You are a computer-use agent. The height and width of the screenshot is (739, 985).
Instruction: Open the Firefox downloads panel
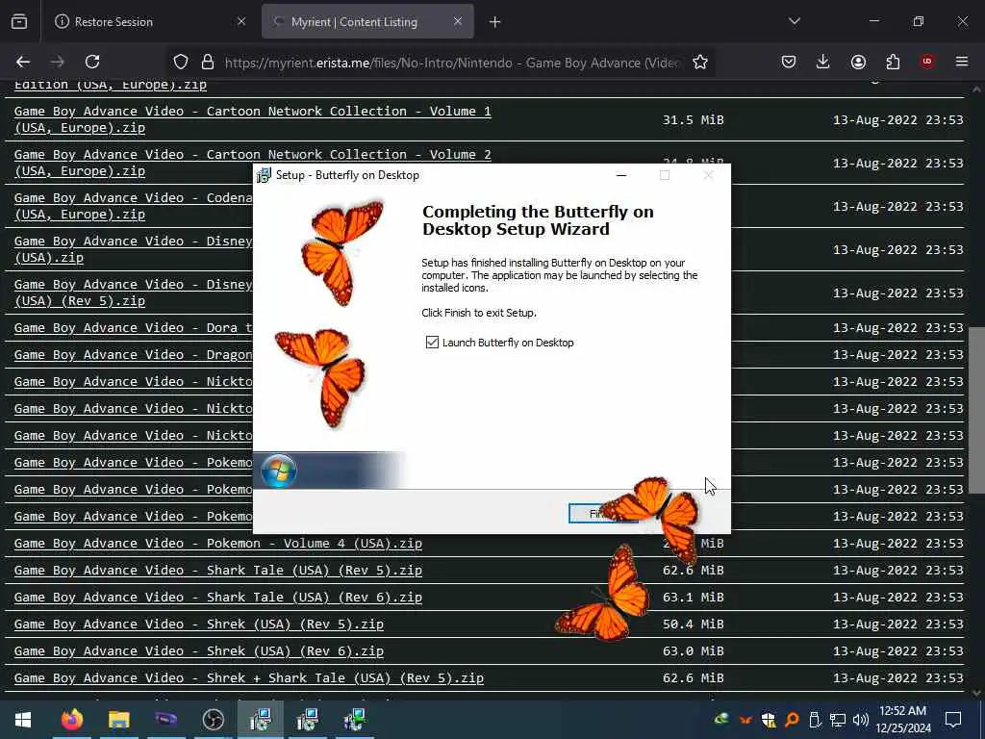coord(823,62)
